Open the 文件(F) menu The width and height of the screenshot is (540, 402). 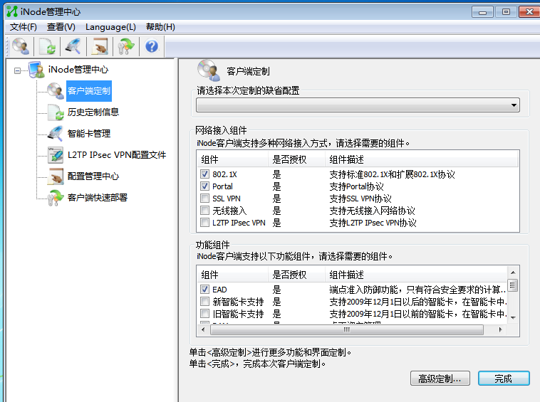pos(23,27)
